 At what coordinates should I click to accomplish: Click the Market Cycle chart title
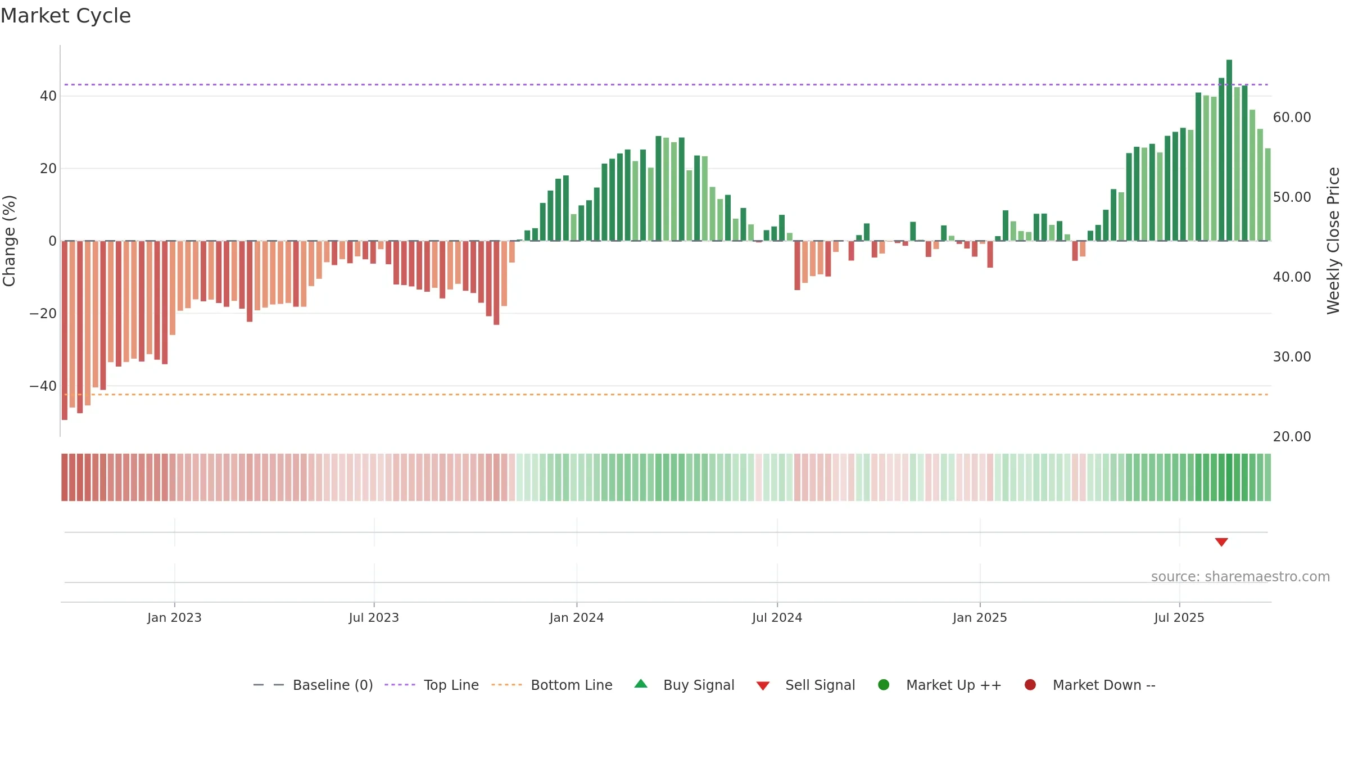pyautogui.click(x=66, y=16)
